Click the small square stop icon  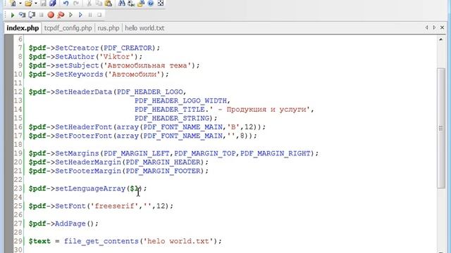[x=99, y=15]
